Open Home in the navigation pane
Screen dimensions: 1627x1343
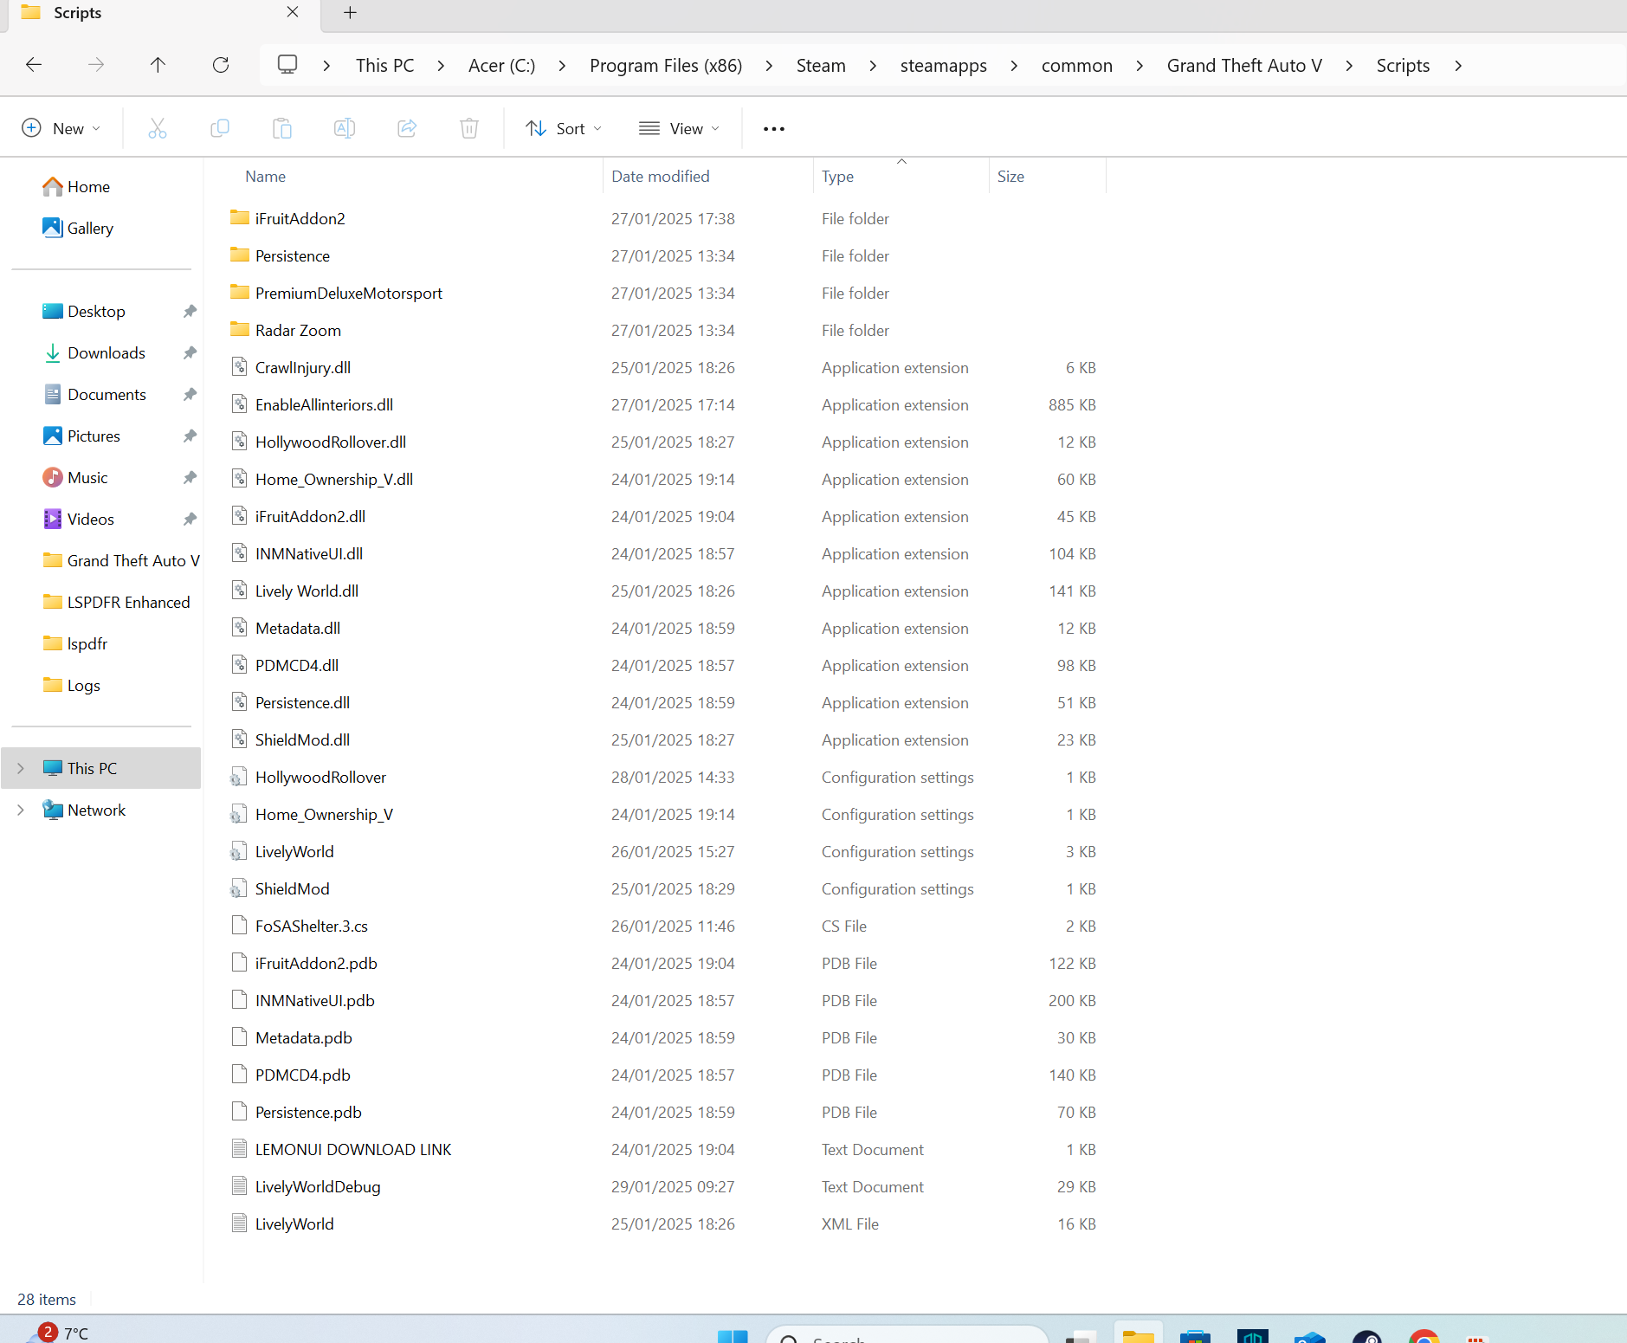click(x=88, y=186)
